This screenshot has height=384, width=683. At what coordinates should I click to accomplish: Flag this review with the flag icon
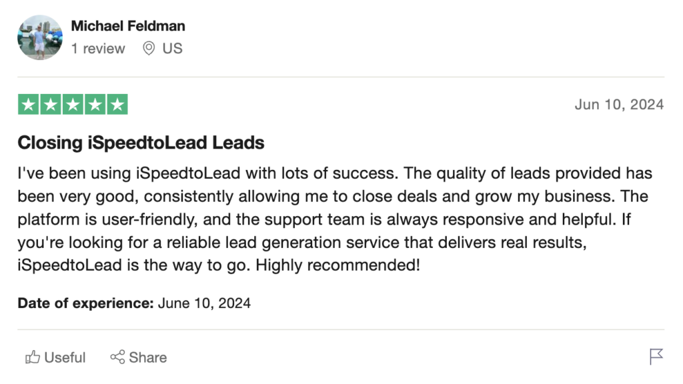pos(656,357)
